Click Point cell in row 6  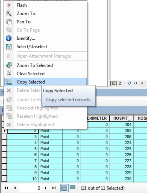51,155
